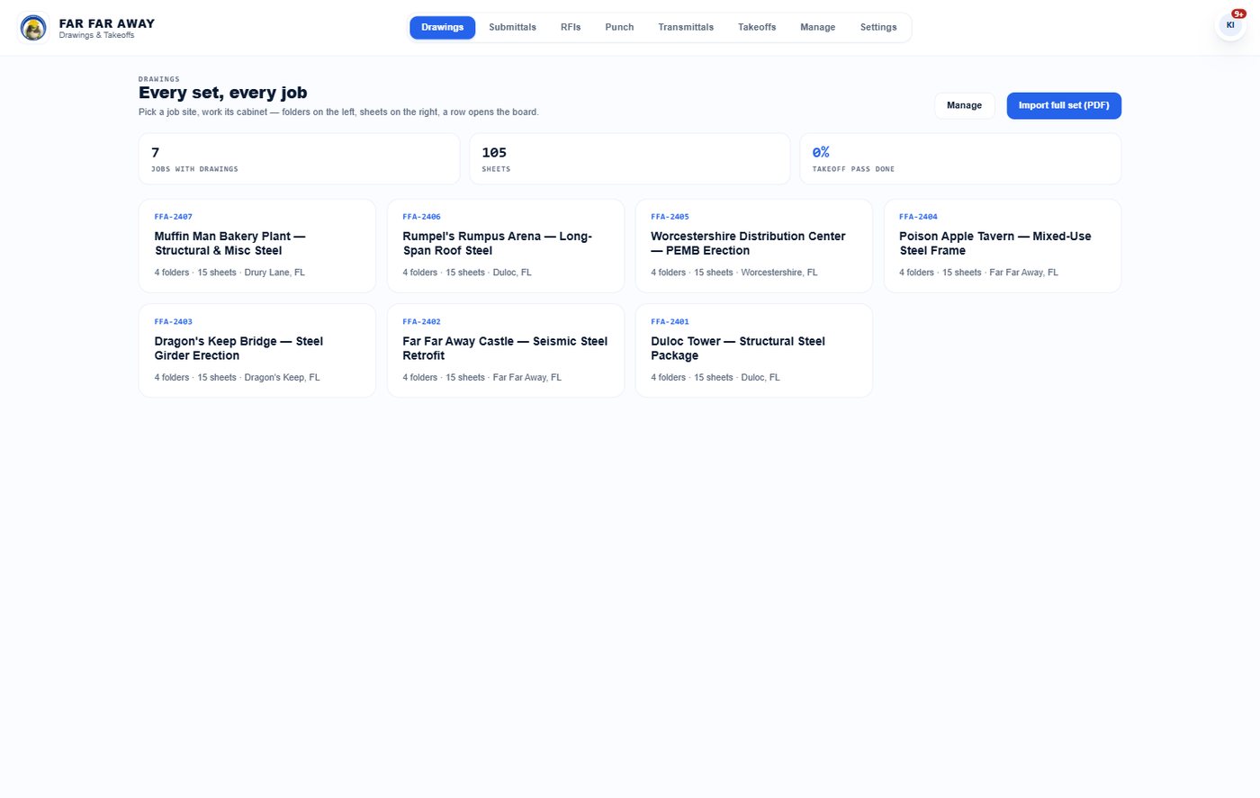Open Rumpel's Rumpus Arena job card
The image size is (1260, 798).
(x=506, y=246)
